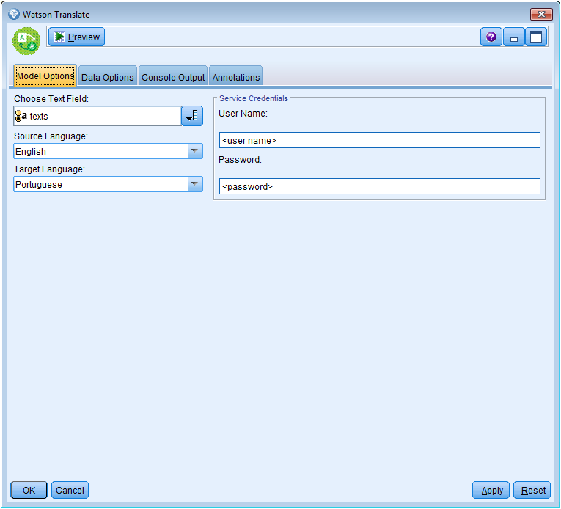Viewport: 561px width, 509px height.
Task: Go to the Annotations tab
Action: pos(236,77)
